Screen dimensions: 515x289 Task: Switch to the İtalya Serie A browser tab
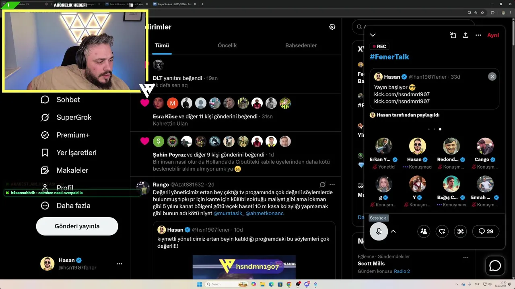[174, 4]
